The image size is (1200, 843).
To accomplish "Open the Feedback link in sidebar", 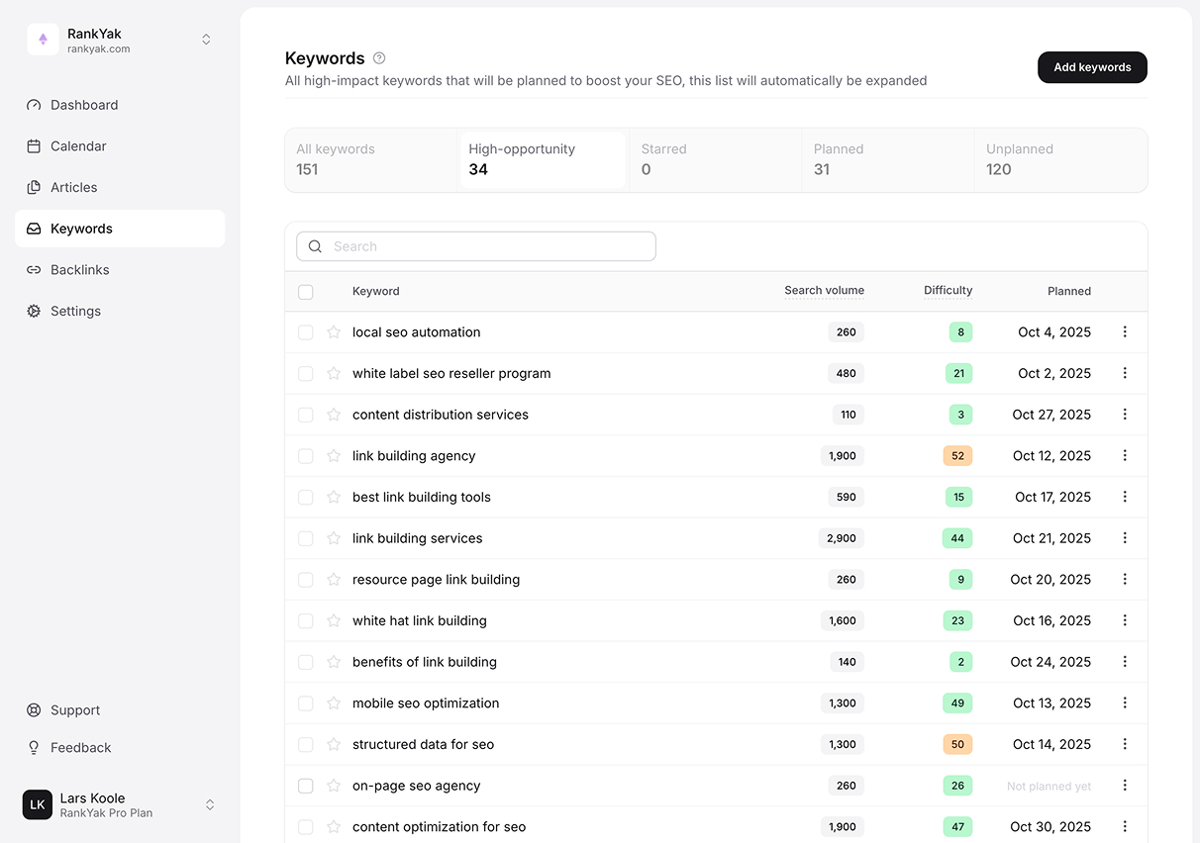I will pyautogui.click(x=80, y=748).
